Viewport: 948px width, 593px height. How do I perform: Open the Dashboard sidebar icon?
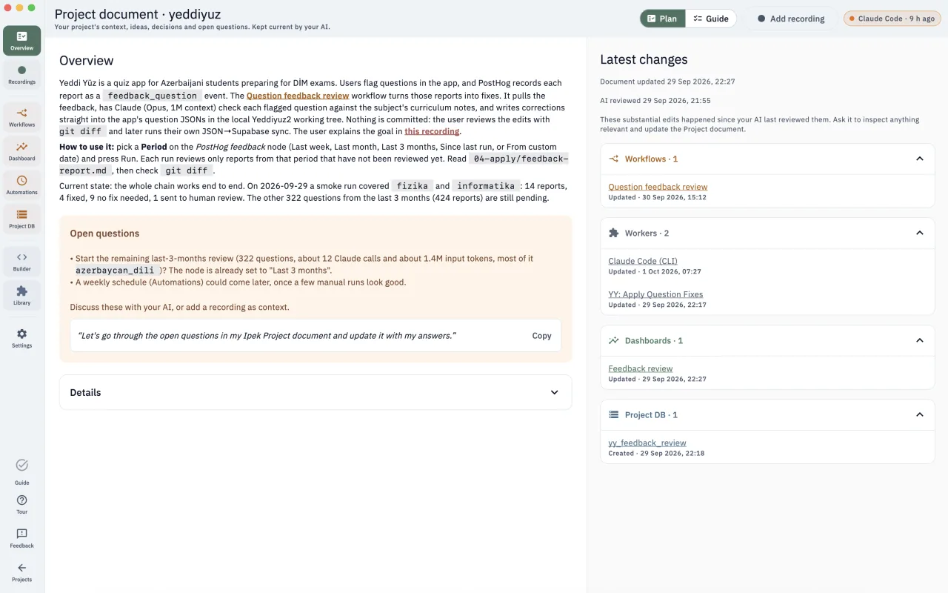click(21, 151)
